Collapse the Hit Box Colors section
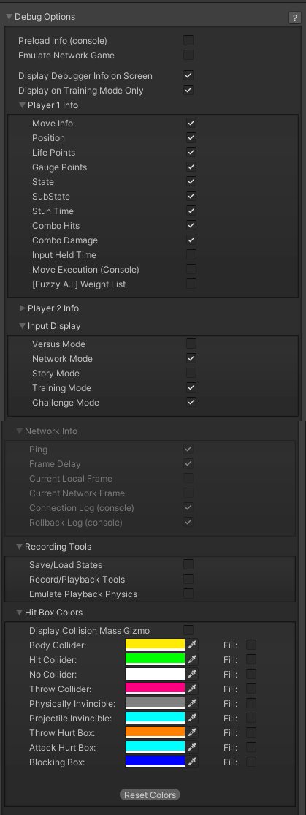The height and width of the screenshot is (815, 306). tap(19, 613)
